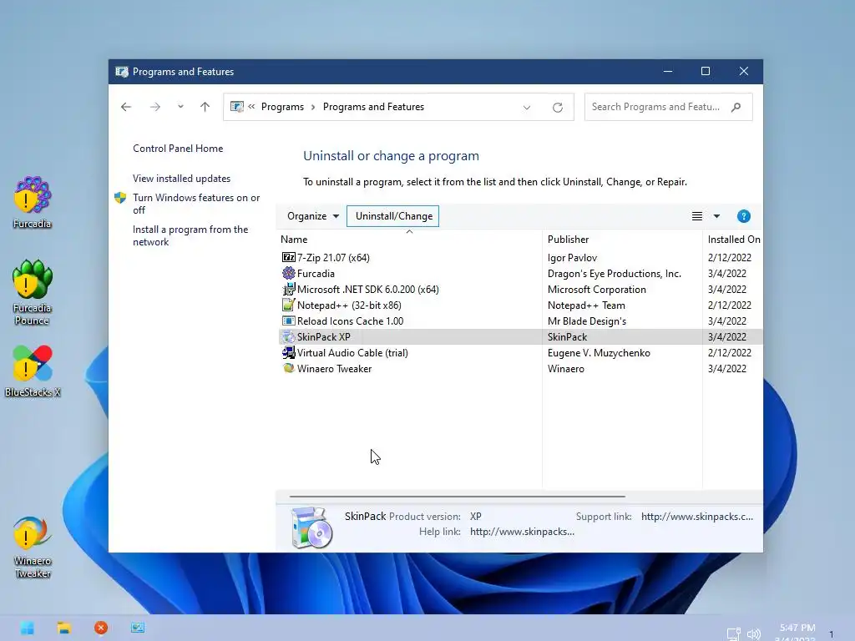The image size is (855, 641).
Task: Sort by the Installed On column header
Action: tap(733, 240)
